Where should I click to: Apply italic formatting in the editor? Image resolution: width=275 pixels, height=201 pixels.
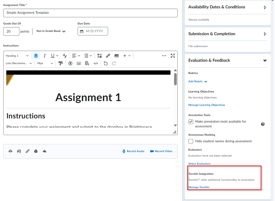click(x=44, y=56)
